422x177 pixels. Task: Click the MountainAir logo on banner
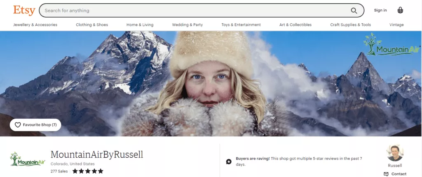point(392,45)
